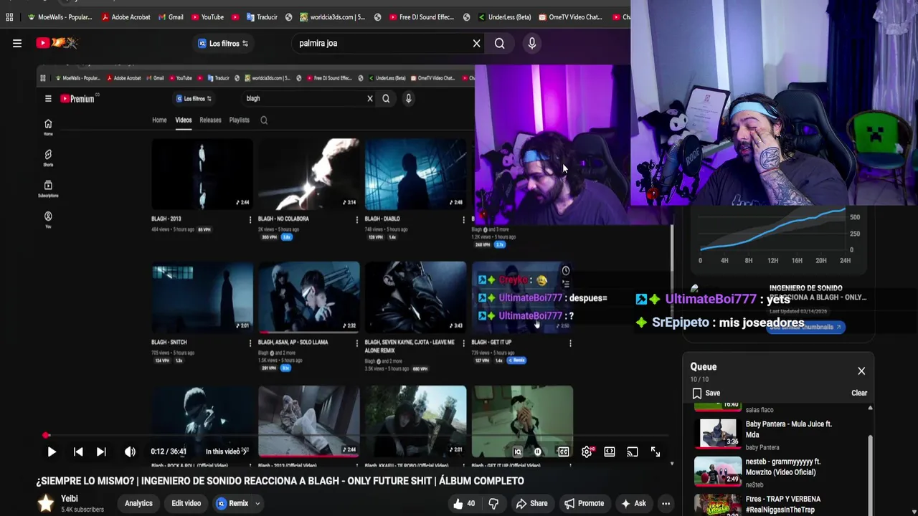The height and width of the screenshot is (516, 918).
Task: Toggle closed captions
Action: (563, 451)
